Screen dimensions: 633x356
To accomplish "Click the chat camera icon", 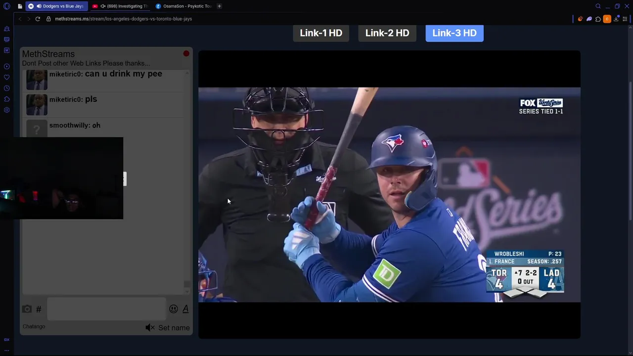I will coord(27,309).
